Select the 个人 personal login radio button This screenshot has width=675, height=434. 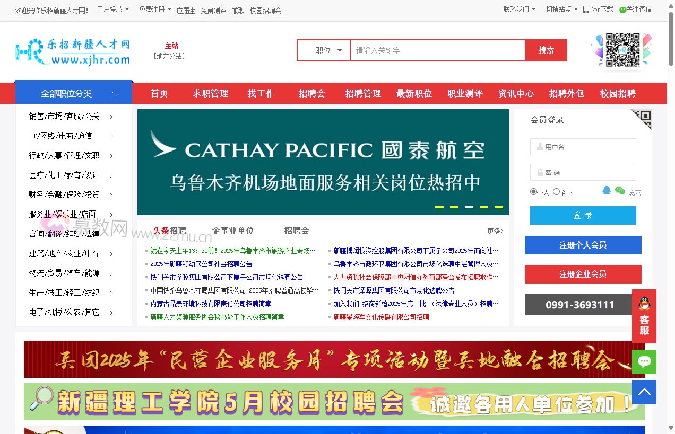pos(533,192)
